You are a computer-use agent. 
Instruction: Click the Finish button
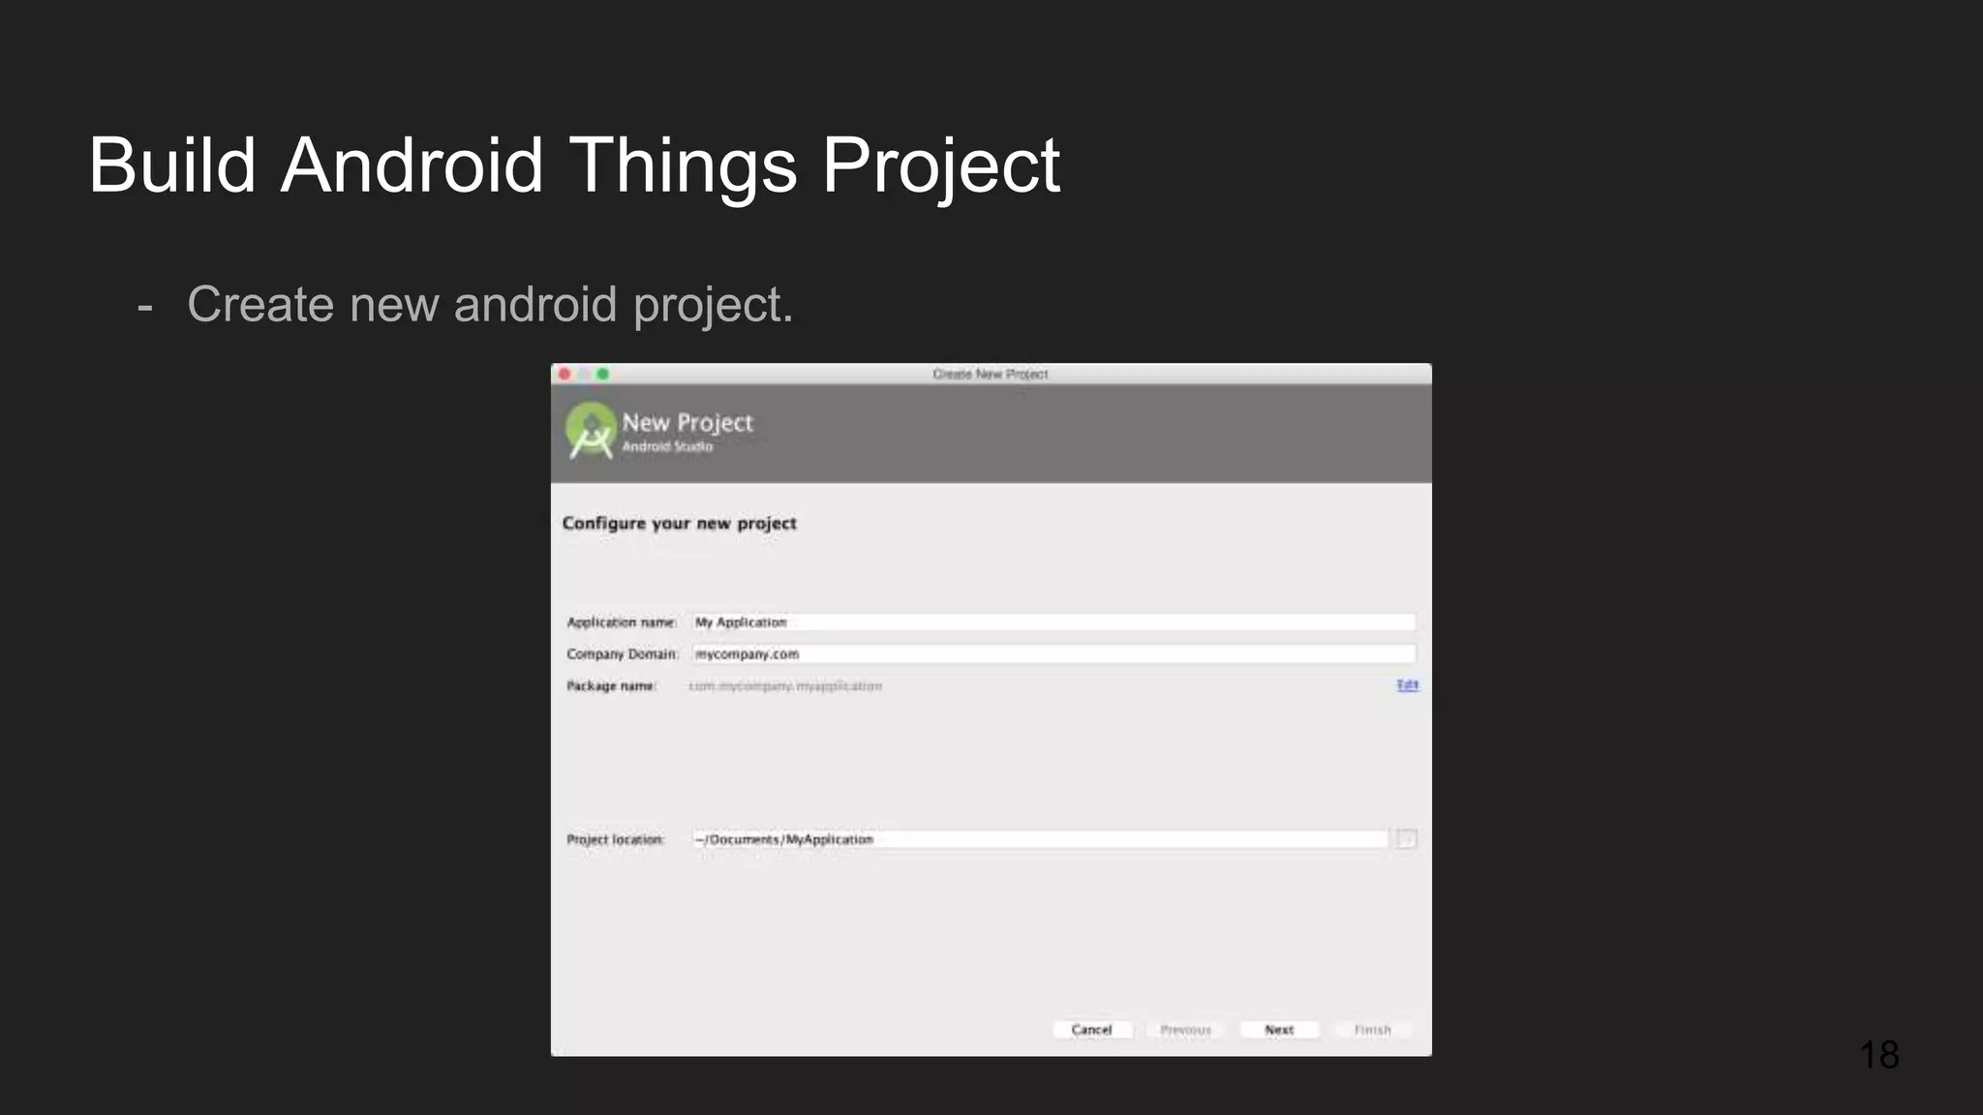pyautogui.click(x=1372, y=1030)
